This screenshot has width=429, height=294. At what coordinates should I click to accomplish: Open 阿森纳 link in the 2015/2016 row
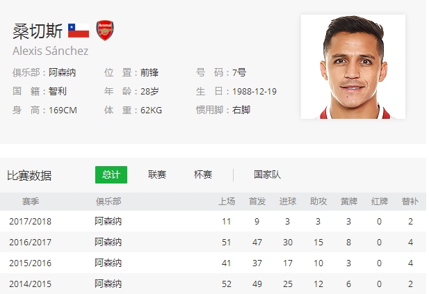point(108,263)
